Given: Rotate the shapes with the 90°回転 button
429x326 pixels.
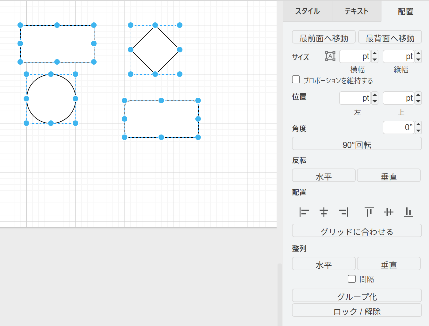Looking at the screenshot, I should click(357, 143).
